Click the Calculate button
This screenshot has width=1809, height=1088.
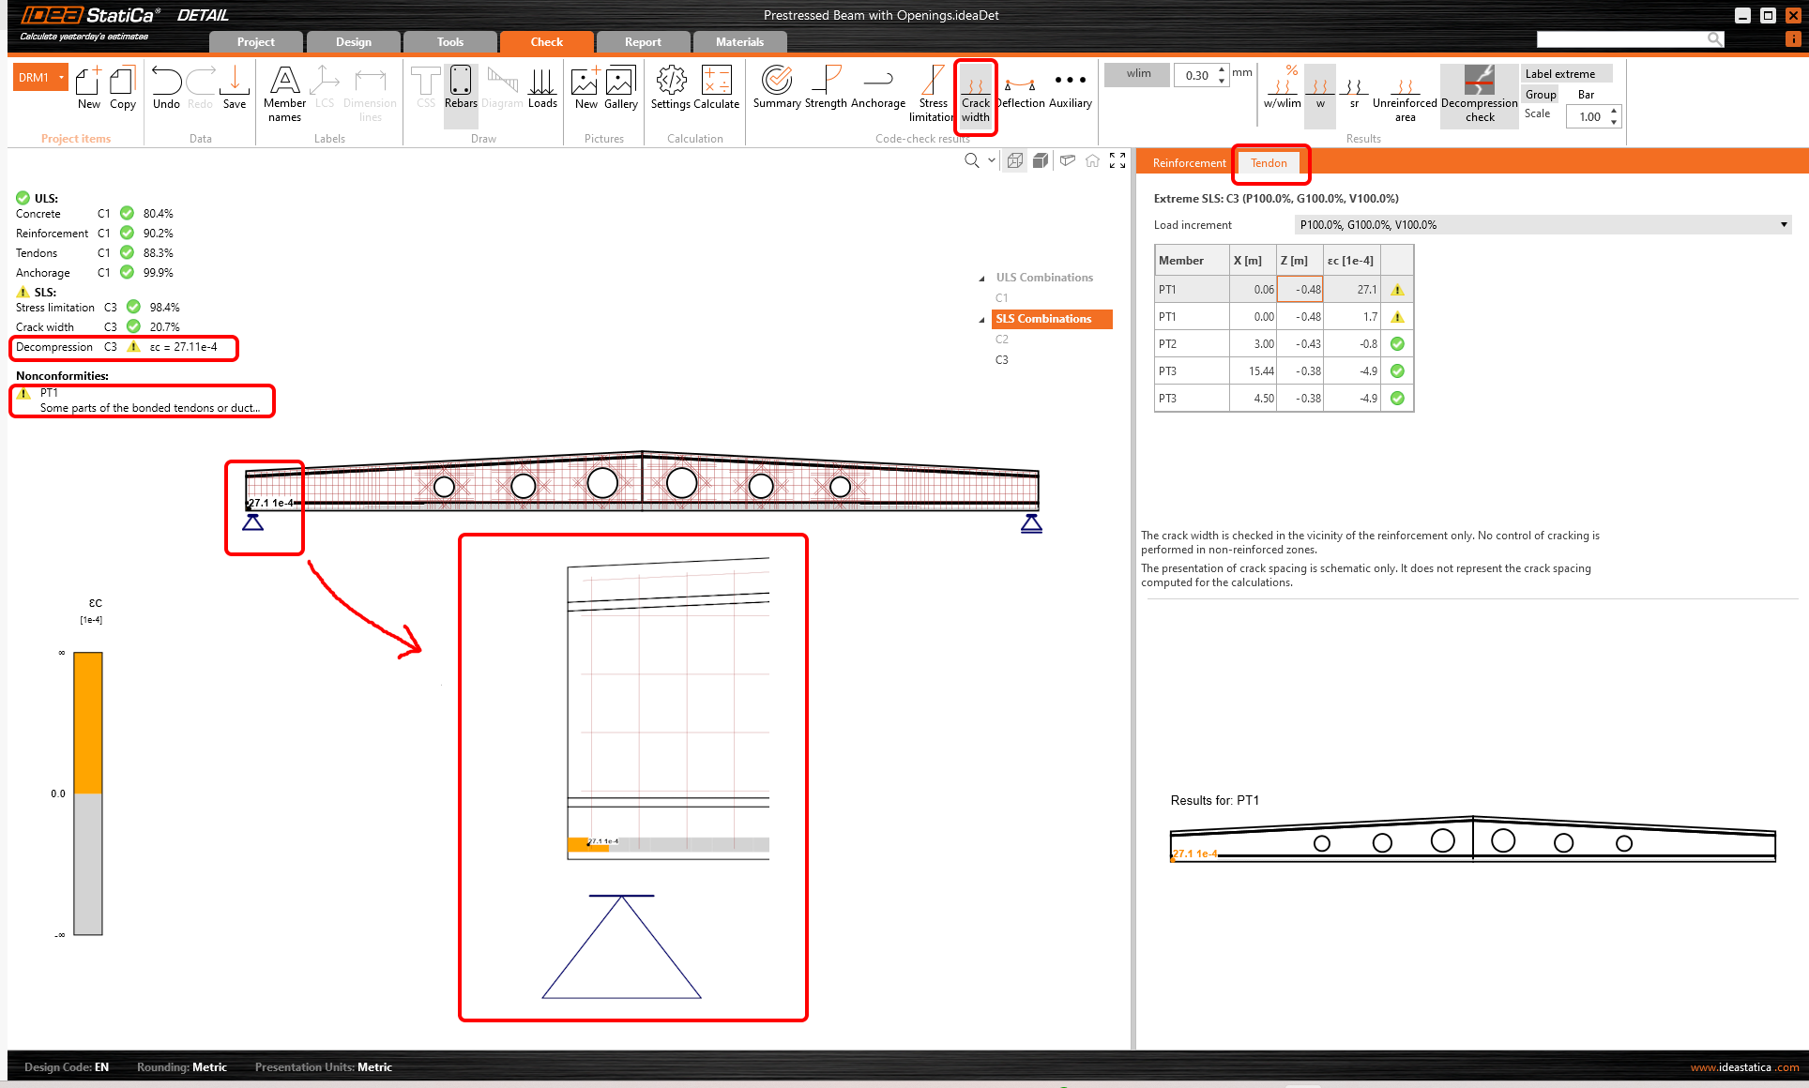[716, 88]
